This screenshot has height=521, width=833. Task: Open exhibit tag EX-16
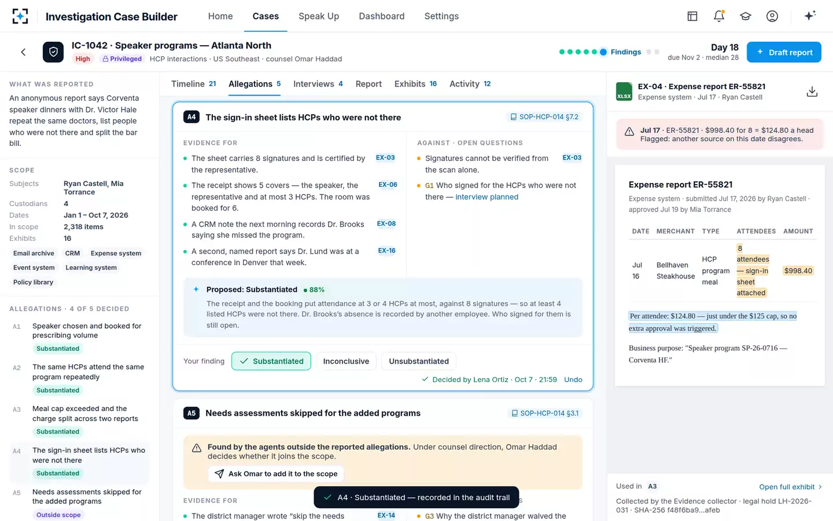(387, 251)
